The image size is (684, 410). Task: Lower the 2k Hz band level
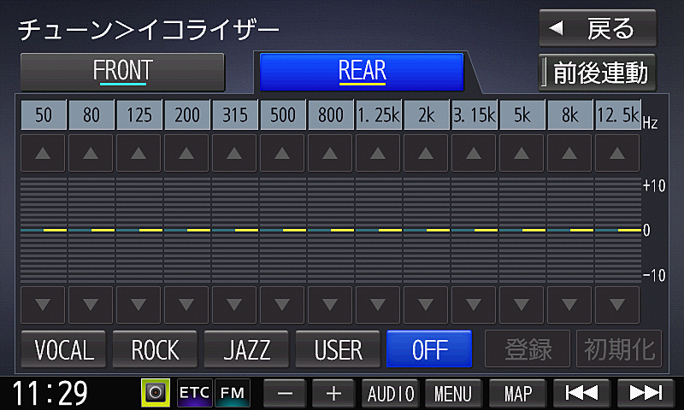coord(426,305)
